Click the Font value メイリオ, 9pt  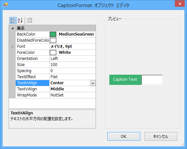[61, 46]
